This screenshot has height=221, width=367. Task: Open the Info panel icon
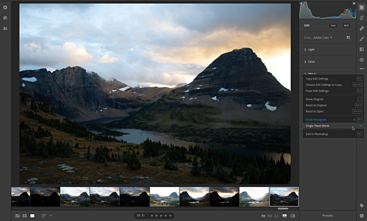click(362, 216)
